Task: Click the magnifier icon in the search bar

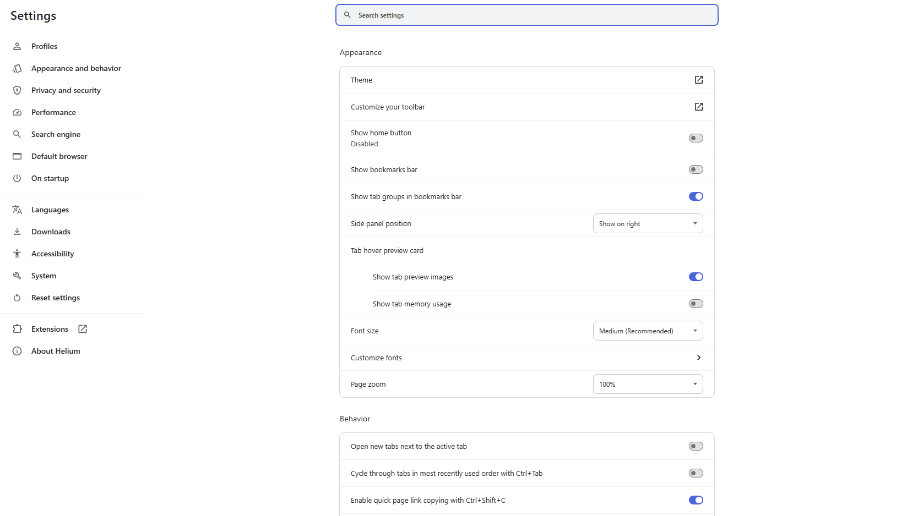Action: 347,15
